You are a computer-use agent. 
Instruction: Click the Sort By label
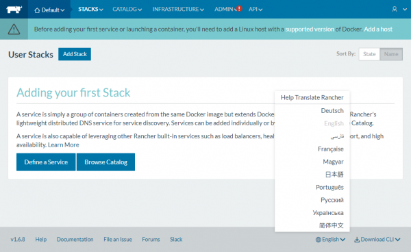(x=346, y=53)
